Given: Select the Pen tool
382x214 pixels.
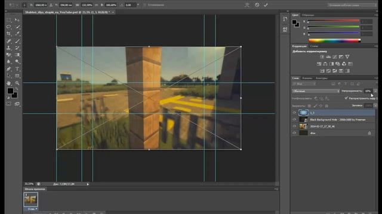Looking at the screenshot, I should (x=9, y=69).
